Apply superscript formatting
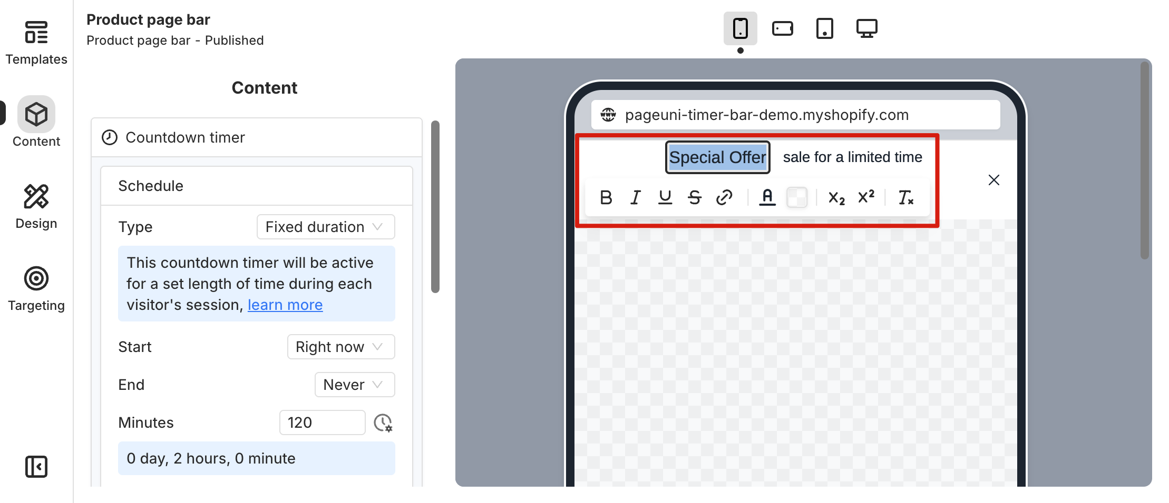 point(866,197)
